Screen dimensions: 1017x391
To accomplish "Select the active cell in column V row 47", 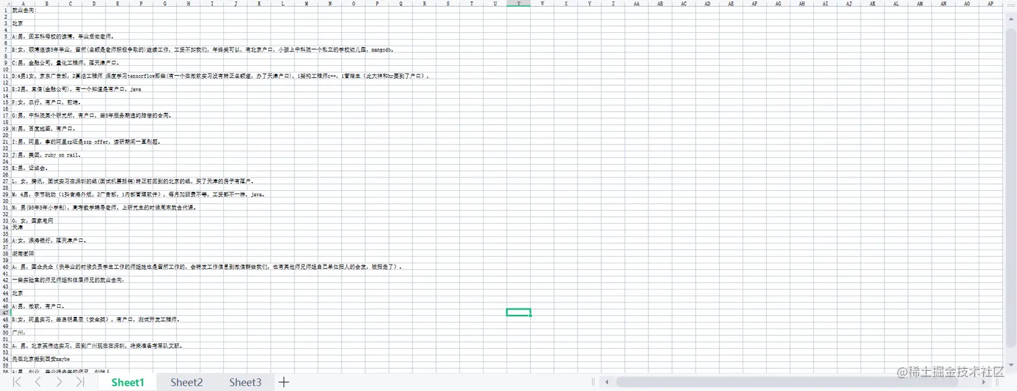I will point(519,312).
